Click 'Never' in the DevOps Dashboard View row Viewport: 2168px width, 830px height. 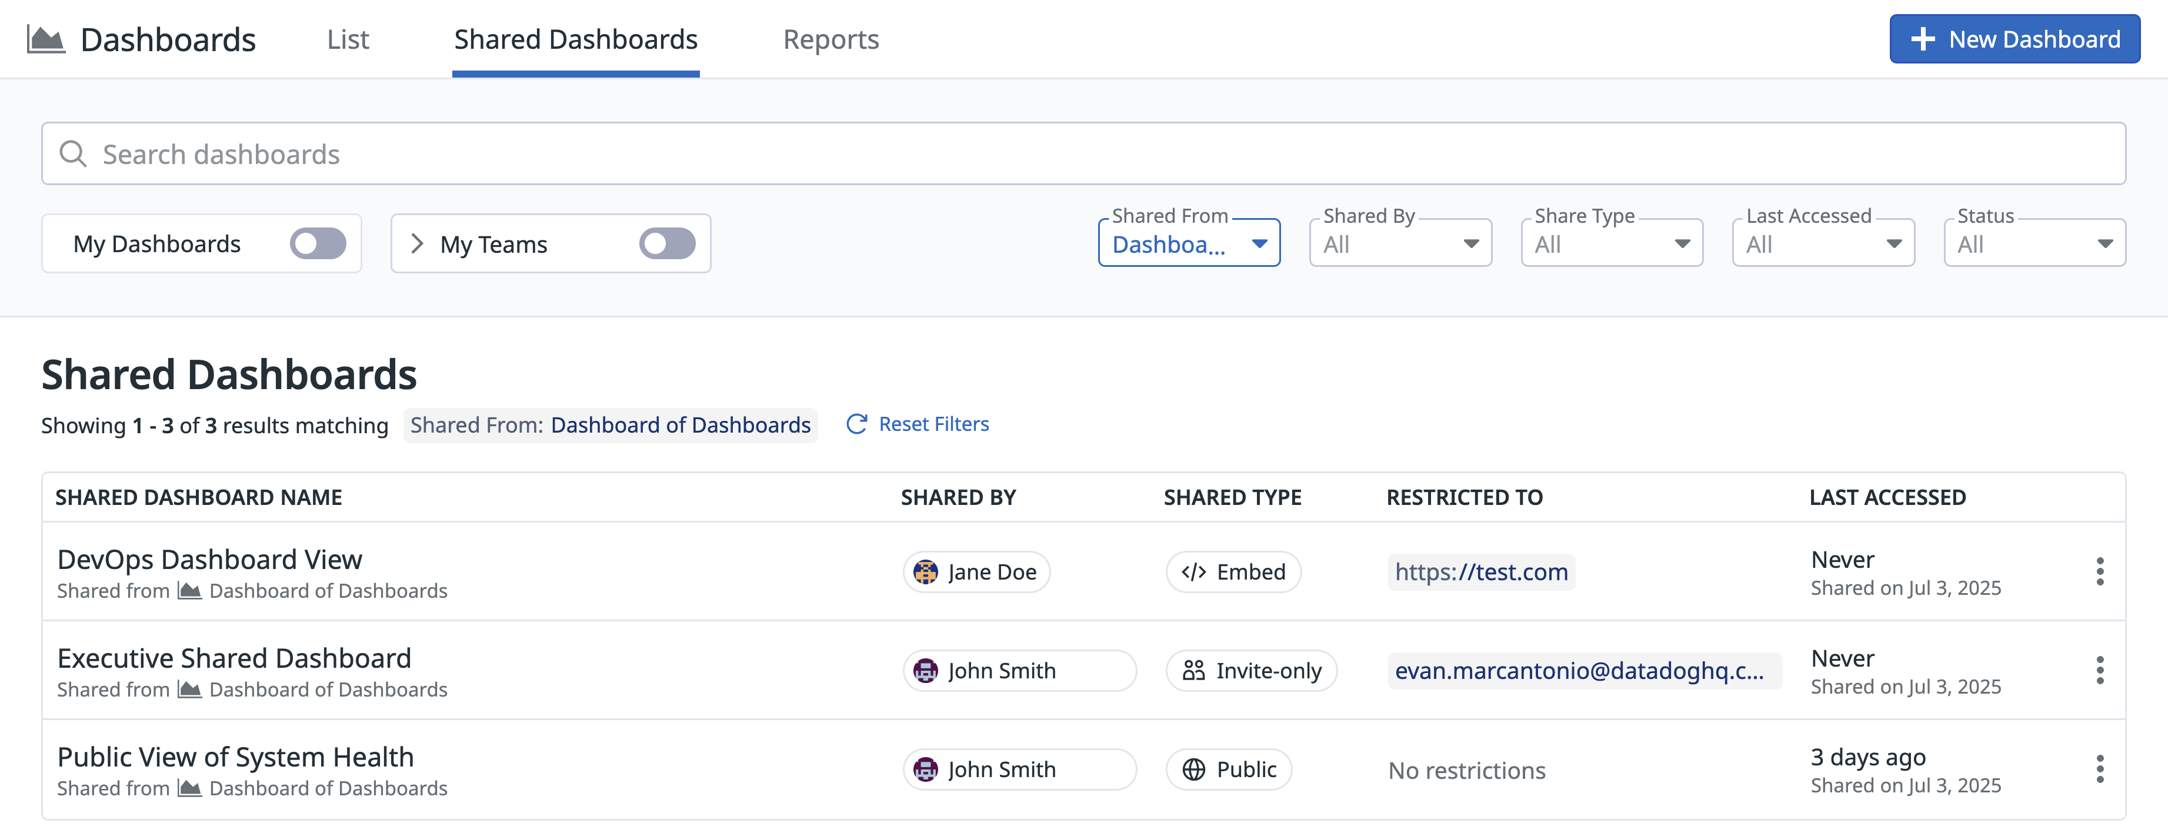(1842, 559)
